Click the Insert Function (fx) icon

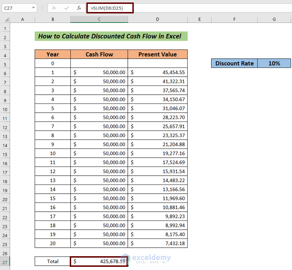(79, 8)
